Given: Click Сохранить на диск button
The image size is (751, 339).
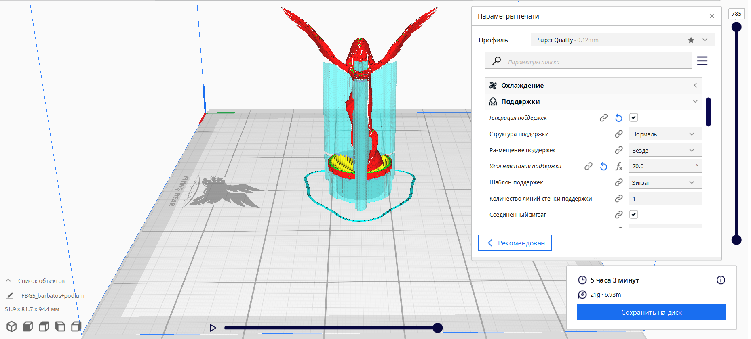Looking at the screenshot, I should click(652, 312).
